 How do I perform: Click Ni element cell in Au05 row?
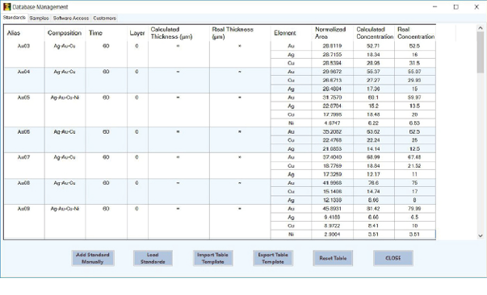point(291,123)
